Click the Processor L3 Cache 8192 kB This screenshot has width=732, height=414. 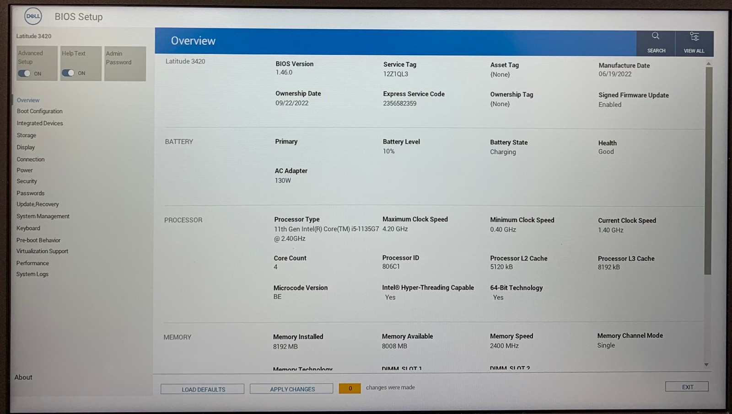tap(609, 267)
